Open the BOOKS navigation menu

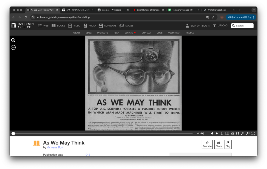[x=58, y=26]
